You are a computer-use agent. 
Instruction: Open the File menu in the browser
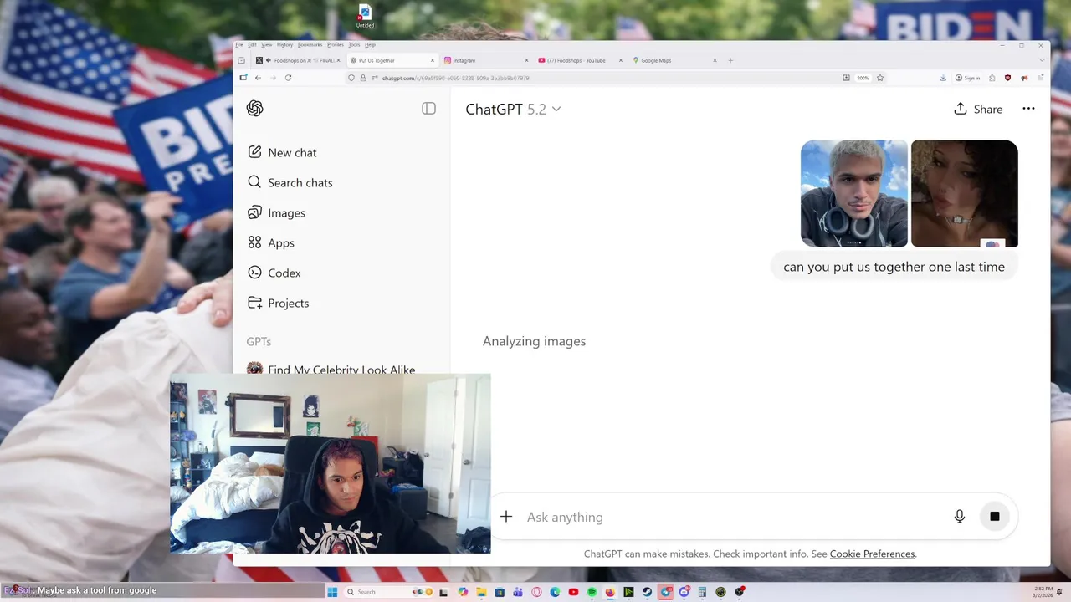pos(239,44)
